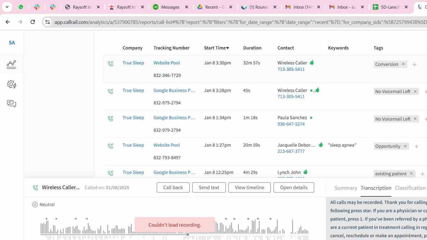Open phone number 936-647-5274 link

coord(291,124)
